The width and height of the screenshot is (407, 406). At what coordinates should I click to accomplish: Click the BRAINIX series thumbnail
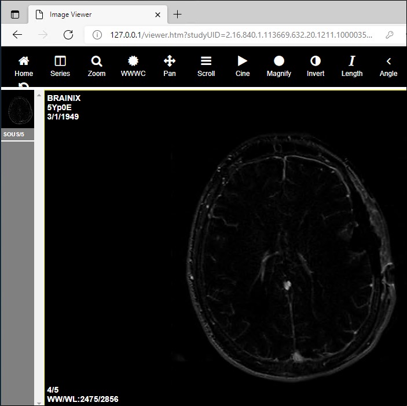17,111
